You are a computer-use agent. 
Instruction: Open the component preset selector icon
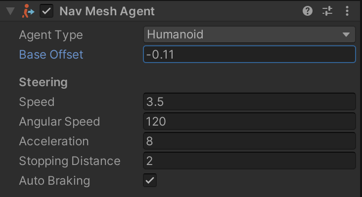[x=327, y=11]
